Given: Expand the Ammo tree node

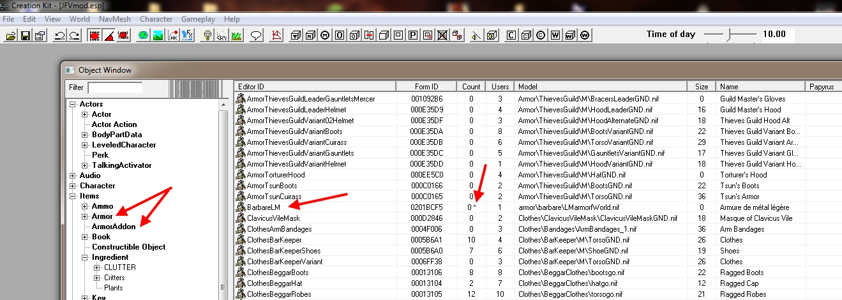Looking at the screenshot, I should pos(85,206).
